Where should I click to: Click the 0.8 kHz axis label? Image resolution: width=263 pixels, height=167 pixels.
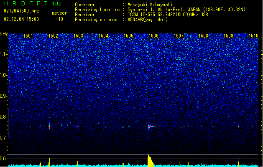[4, 117]
